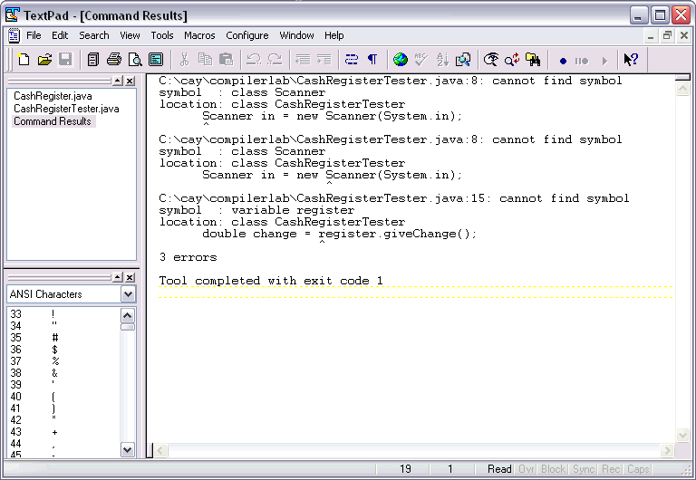Click the Open file folder icon

tap(44, 60)
